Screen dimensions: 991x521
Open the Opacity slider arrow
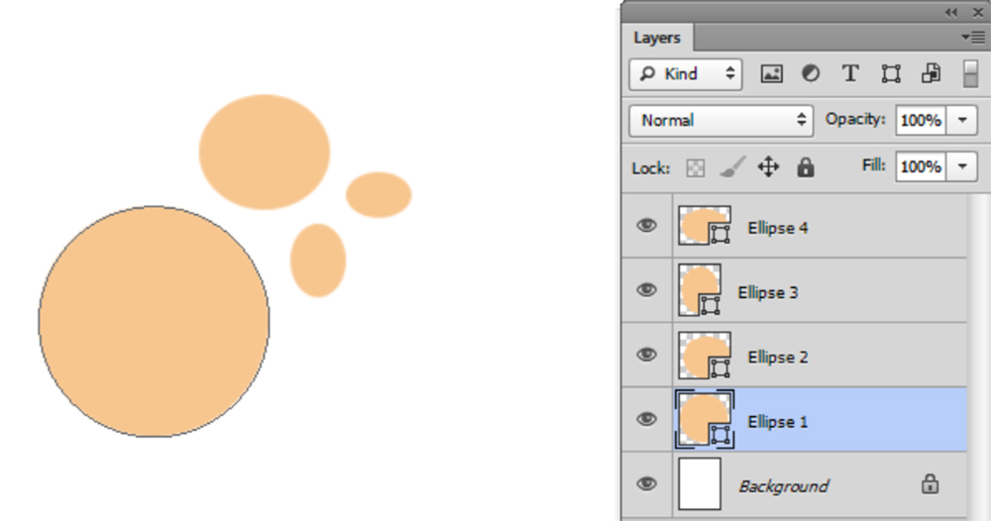click(x=962, y=120)
